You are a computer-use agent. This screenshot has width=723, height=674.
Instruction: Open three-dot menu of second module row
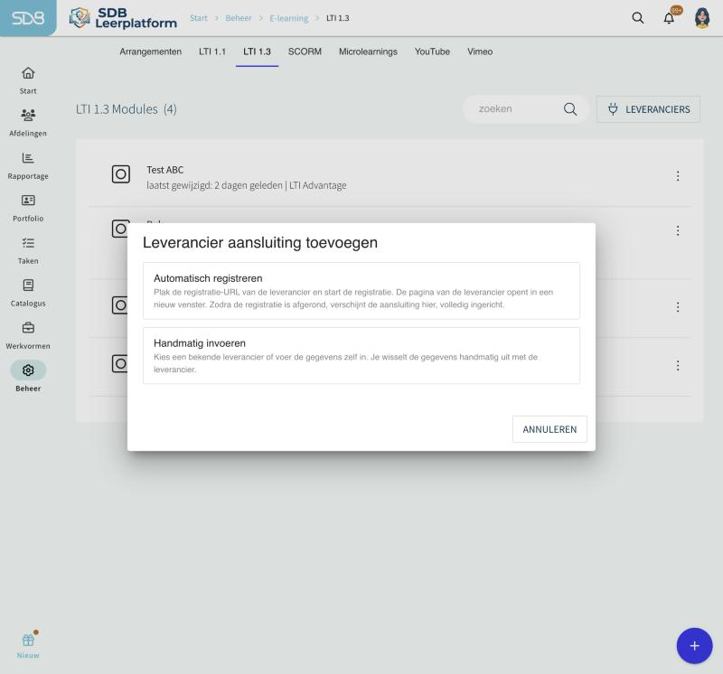pos(678,230)
